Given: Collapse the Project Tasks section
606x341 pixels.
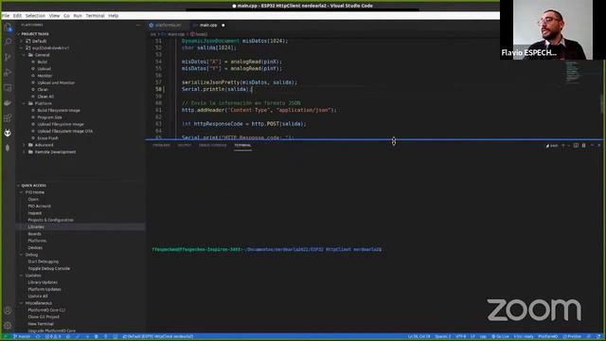Looking at the screenshot, I should point(35,34).
